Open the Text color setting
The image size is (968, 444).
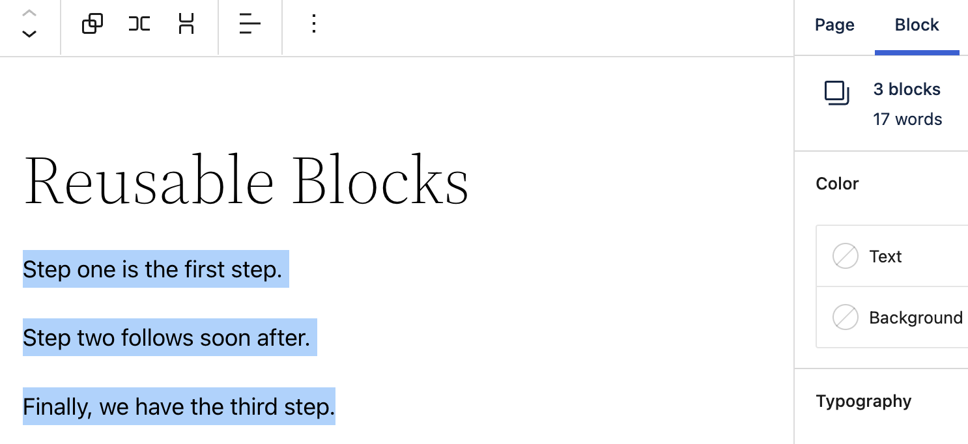[x=885, y=257]
